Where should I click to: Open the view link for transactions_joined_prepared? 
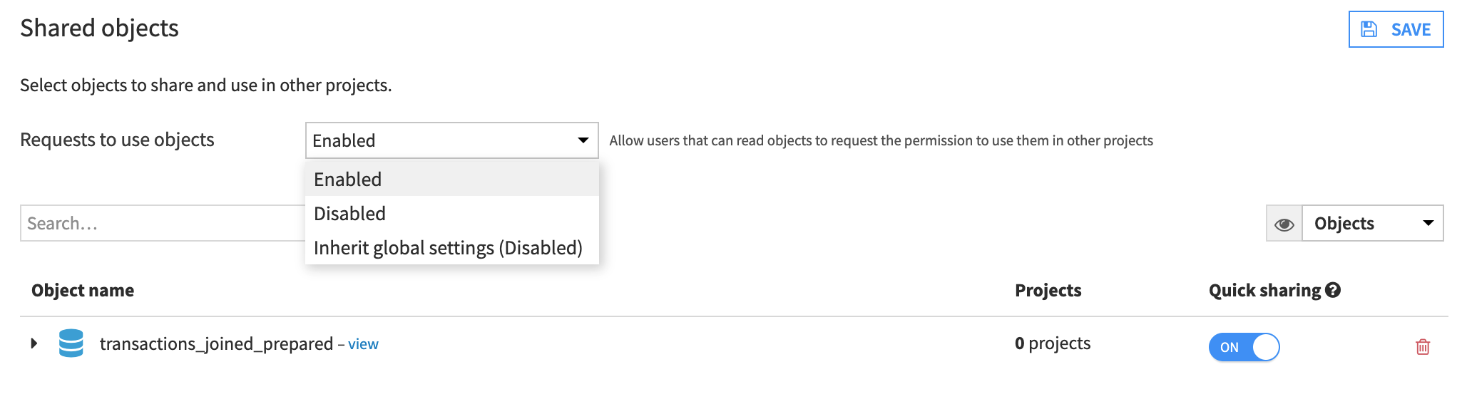tap(364, 344)
